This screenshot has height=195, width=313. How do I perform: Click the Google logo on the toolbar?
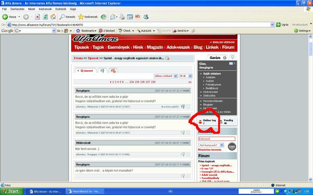tap(7, 31)
